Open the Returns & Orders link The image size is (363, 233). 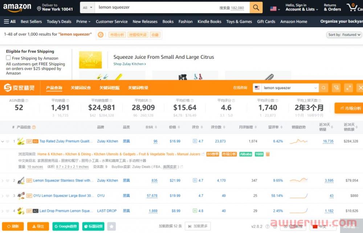pyautogui.click(x=332, y=7)
